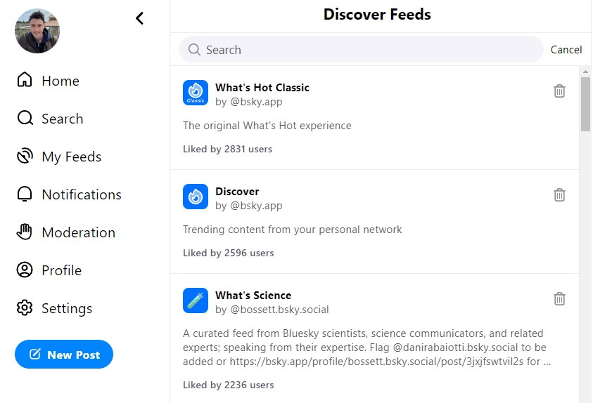Open Notifications page
The image size is (593, 403).
tap(82, 194)
